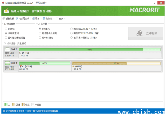Open the 更多 (More) dropdown menu

(62, 18)
